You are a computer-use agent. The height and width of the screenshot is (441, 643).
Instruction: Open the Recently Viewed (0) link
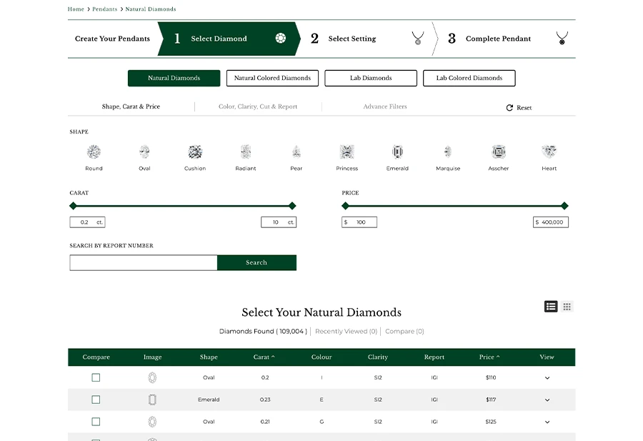tap(346, 331)
